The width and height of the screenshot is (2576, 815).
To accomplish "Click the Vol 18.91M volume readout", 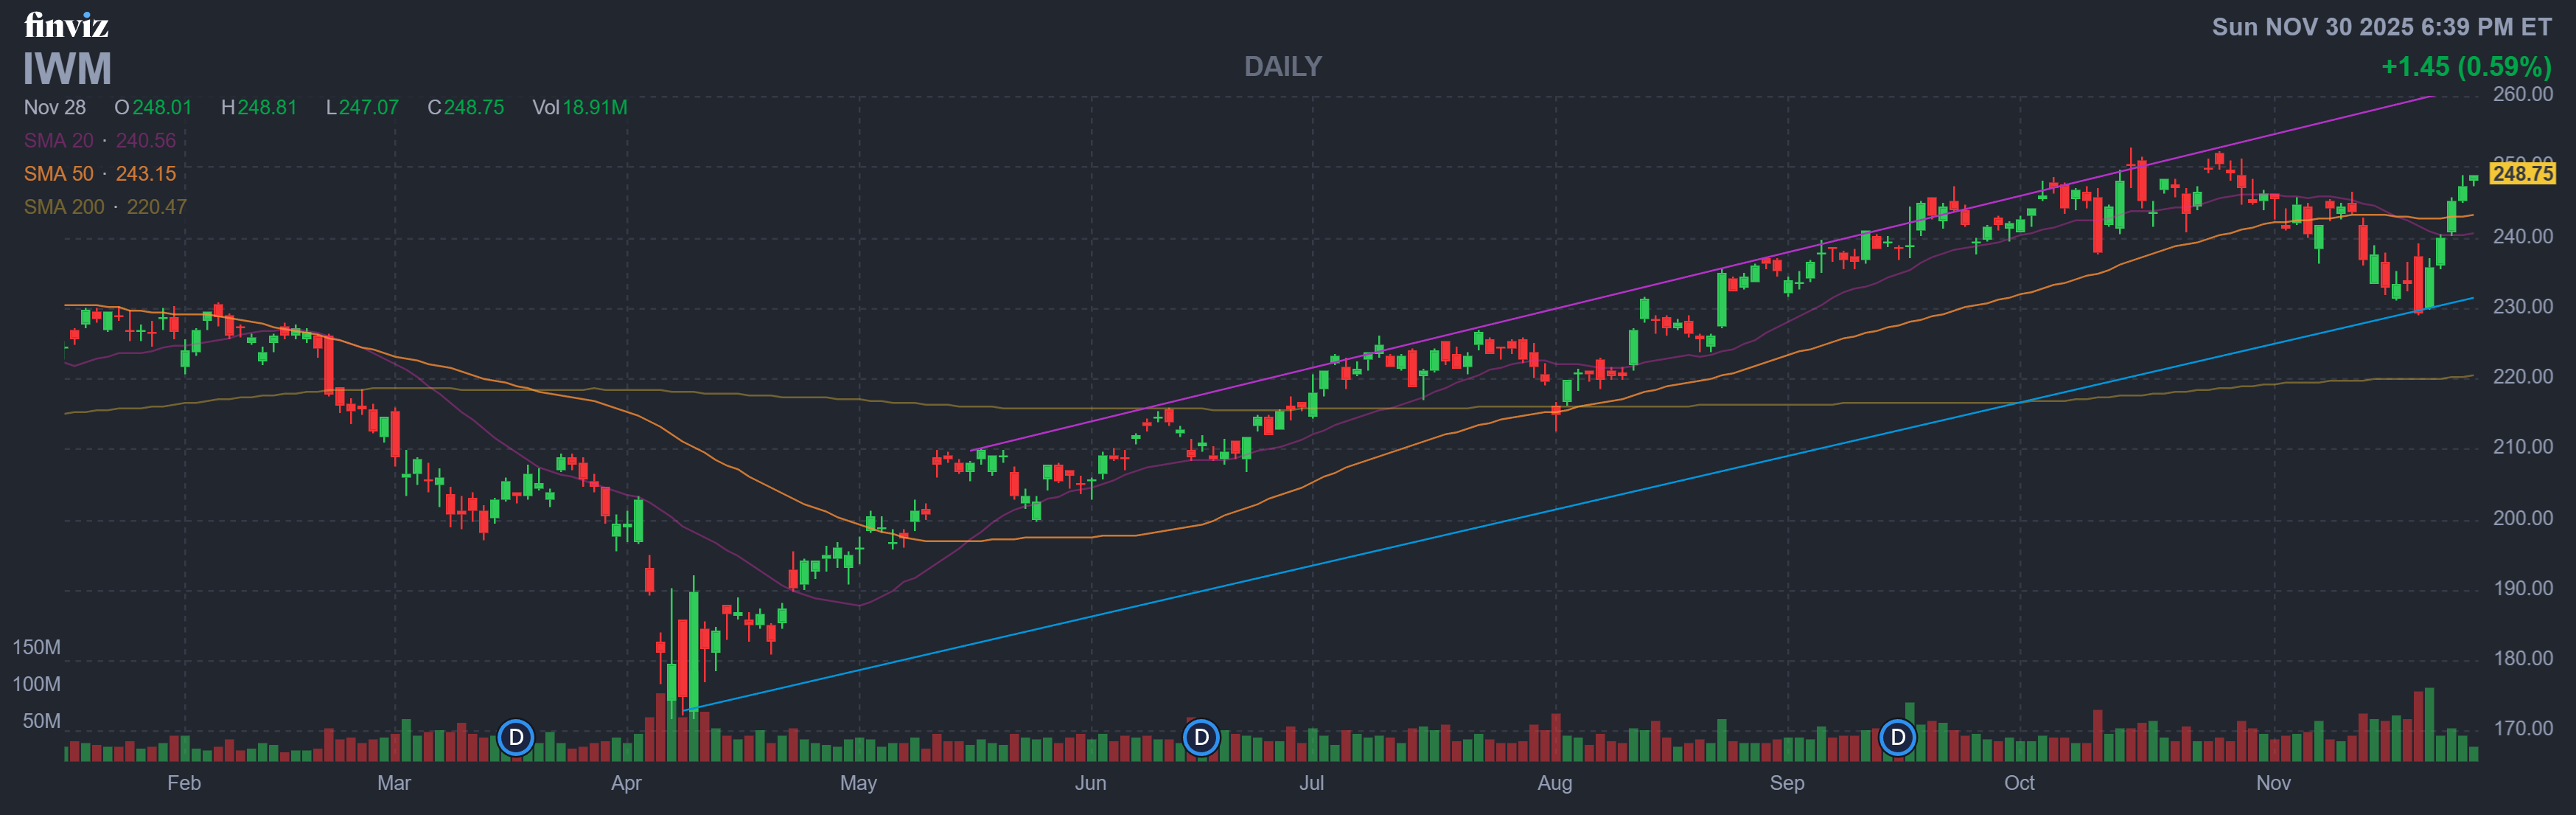I will click(x=579, y=107).
